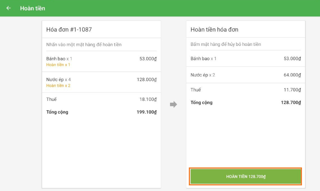Click the gray arrow between the panels
The image size is (320, 191).
pyautogui.click(x=173, y=104)
